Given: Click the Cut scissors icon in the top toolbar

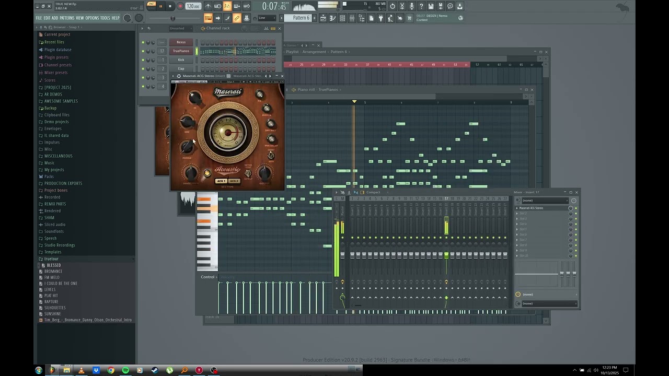Looking at the screenshot, I should point(402,6).
